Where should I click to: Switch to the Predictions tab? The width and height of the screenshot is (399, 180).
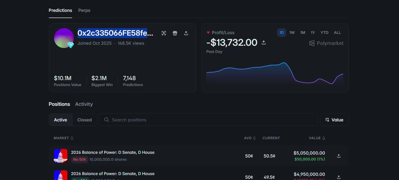pyautogui.click(x=60, y=10)
